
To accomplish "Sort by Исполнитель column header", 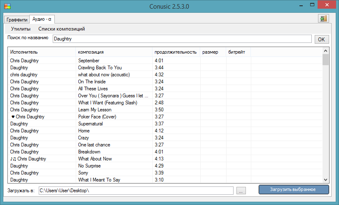I will 42,52.
